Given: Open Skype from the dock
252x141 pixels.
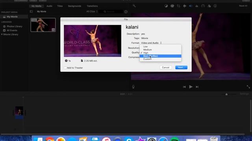Looking at the screenshot, I should click(129, 139).
